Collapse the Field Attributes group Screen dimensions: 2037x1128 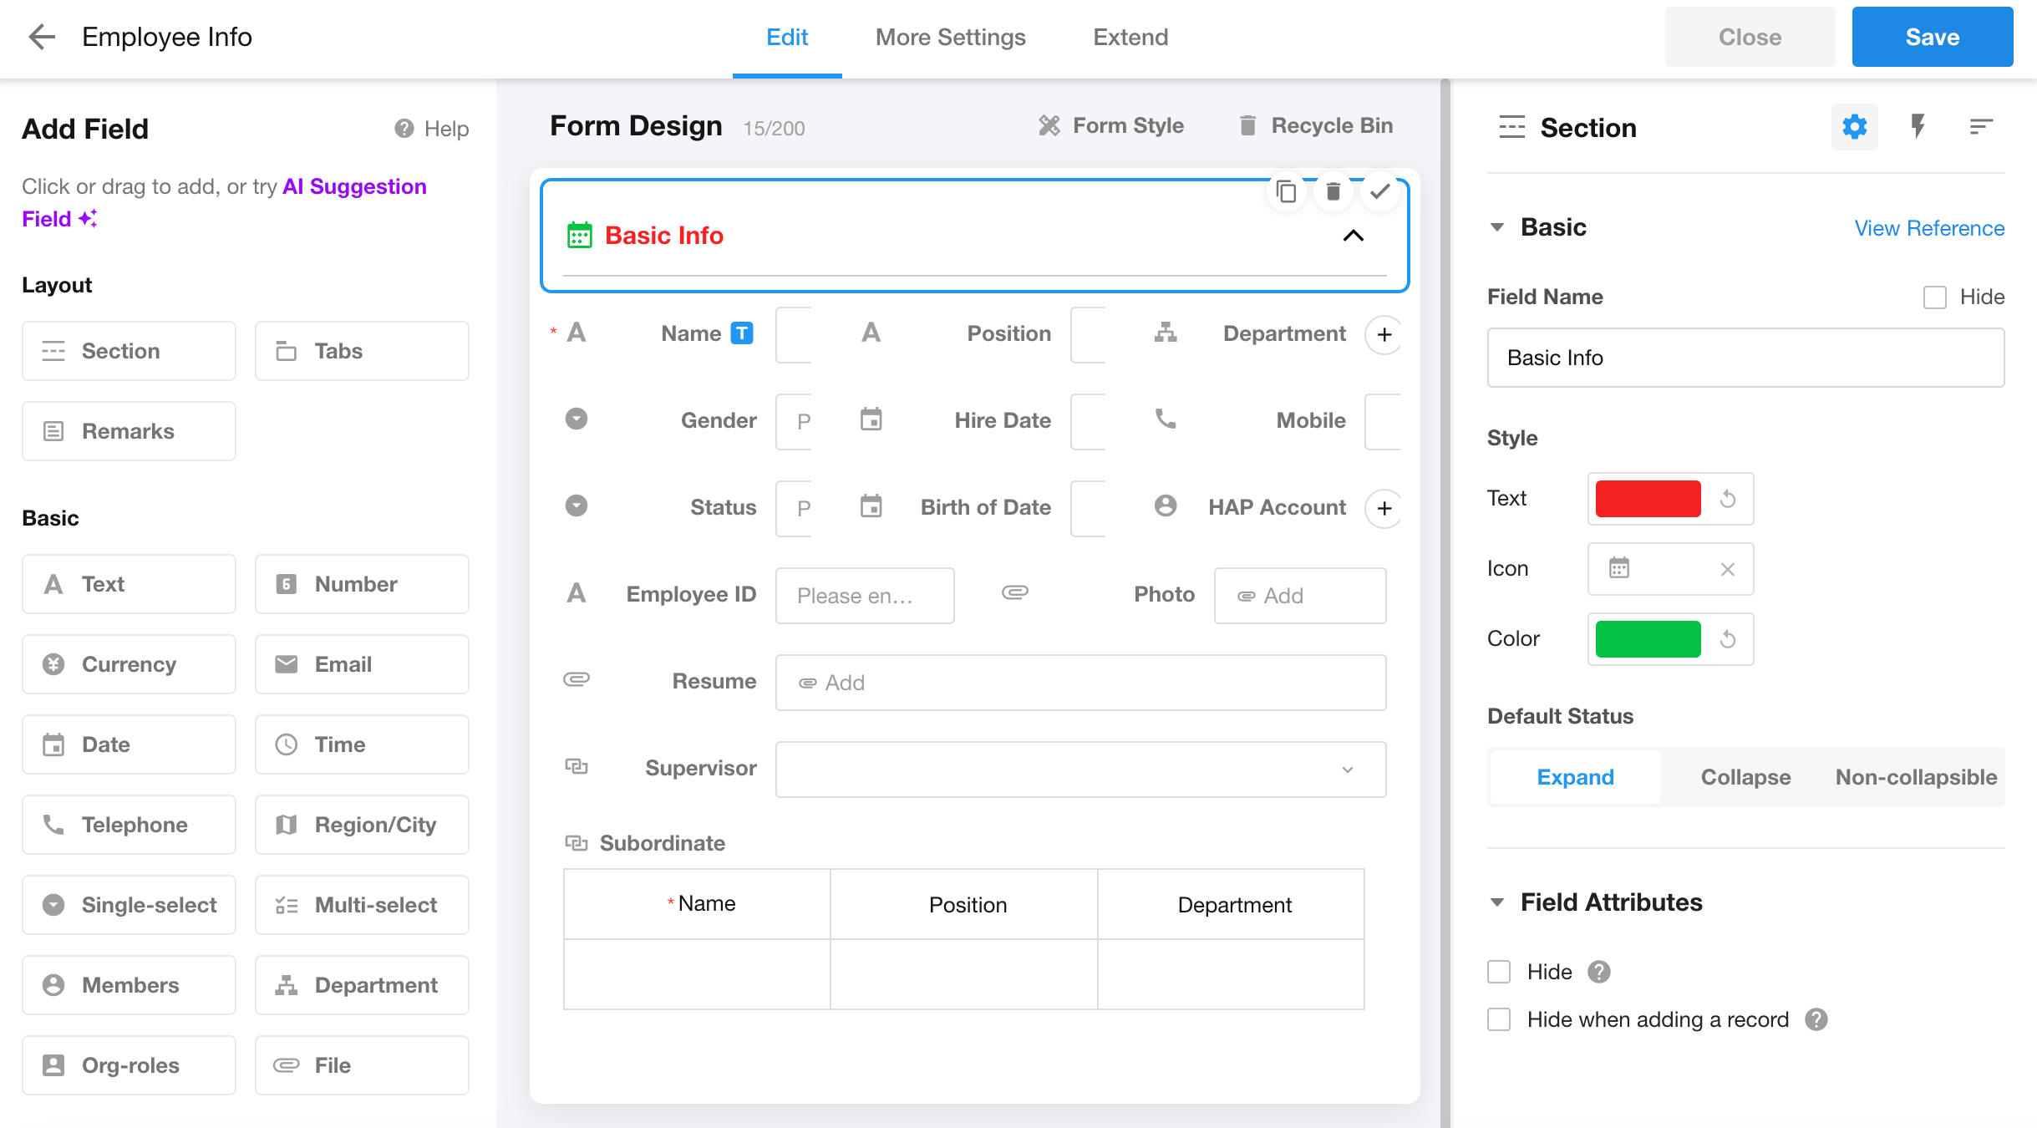tap(1497, 902)
